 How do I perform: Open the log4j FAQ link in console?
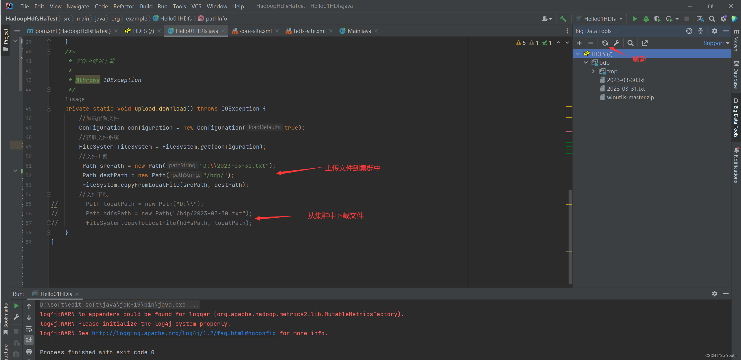coord(184,333)
